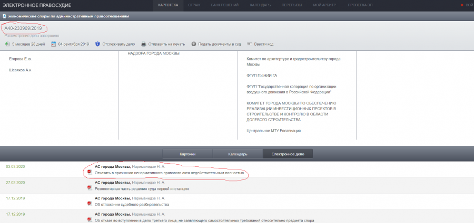Click case number А40-233969/2019
The image size is (474, 223).
click(x=23, y=28)
